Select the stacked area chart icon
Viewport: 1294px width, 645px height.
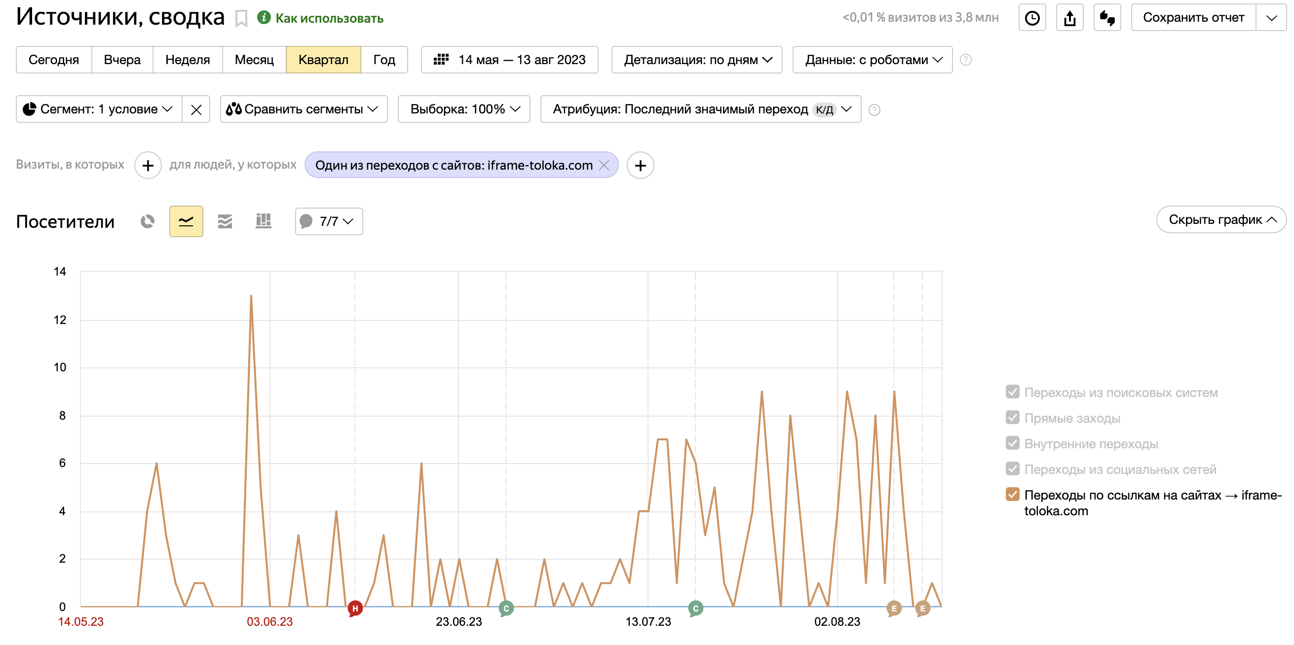(x=225, y=221)
